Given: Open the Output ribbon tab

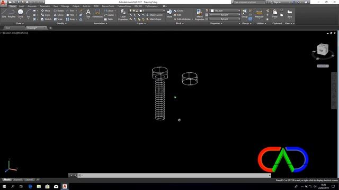Looking at the screenshot, I should [76, 6].
